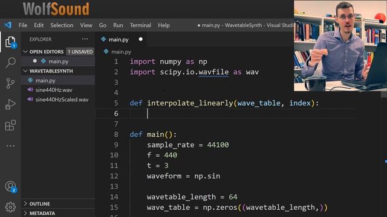Viewport: 387px width, 217px height.
Task: Click the 1 UNSAVED badge
Action: point(80,52)
